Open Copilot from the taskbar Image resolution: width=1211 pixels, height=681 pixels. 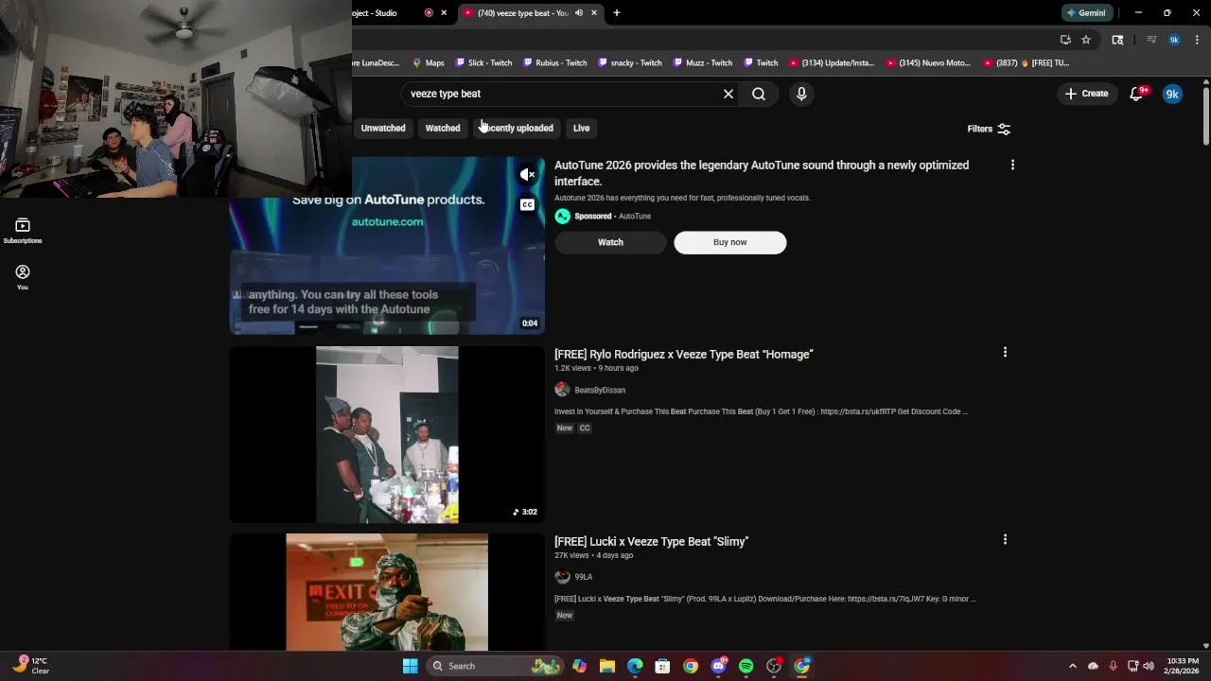click(x=579, y=666)
